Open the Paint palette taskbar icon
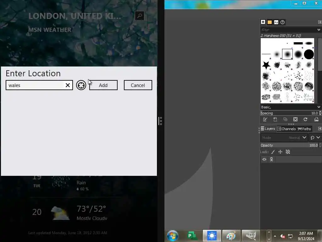This screenshot has width=322, height=242. (231, 236)
